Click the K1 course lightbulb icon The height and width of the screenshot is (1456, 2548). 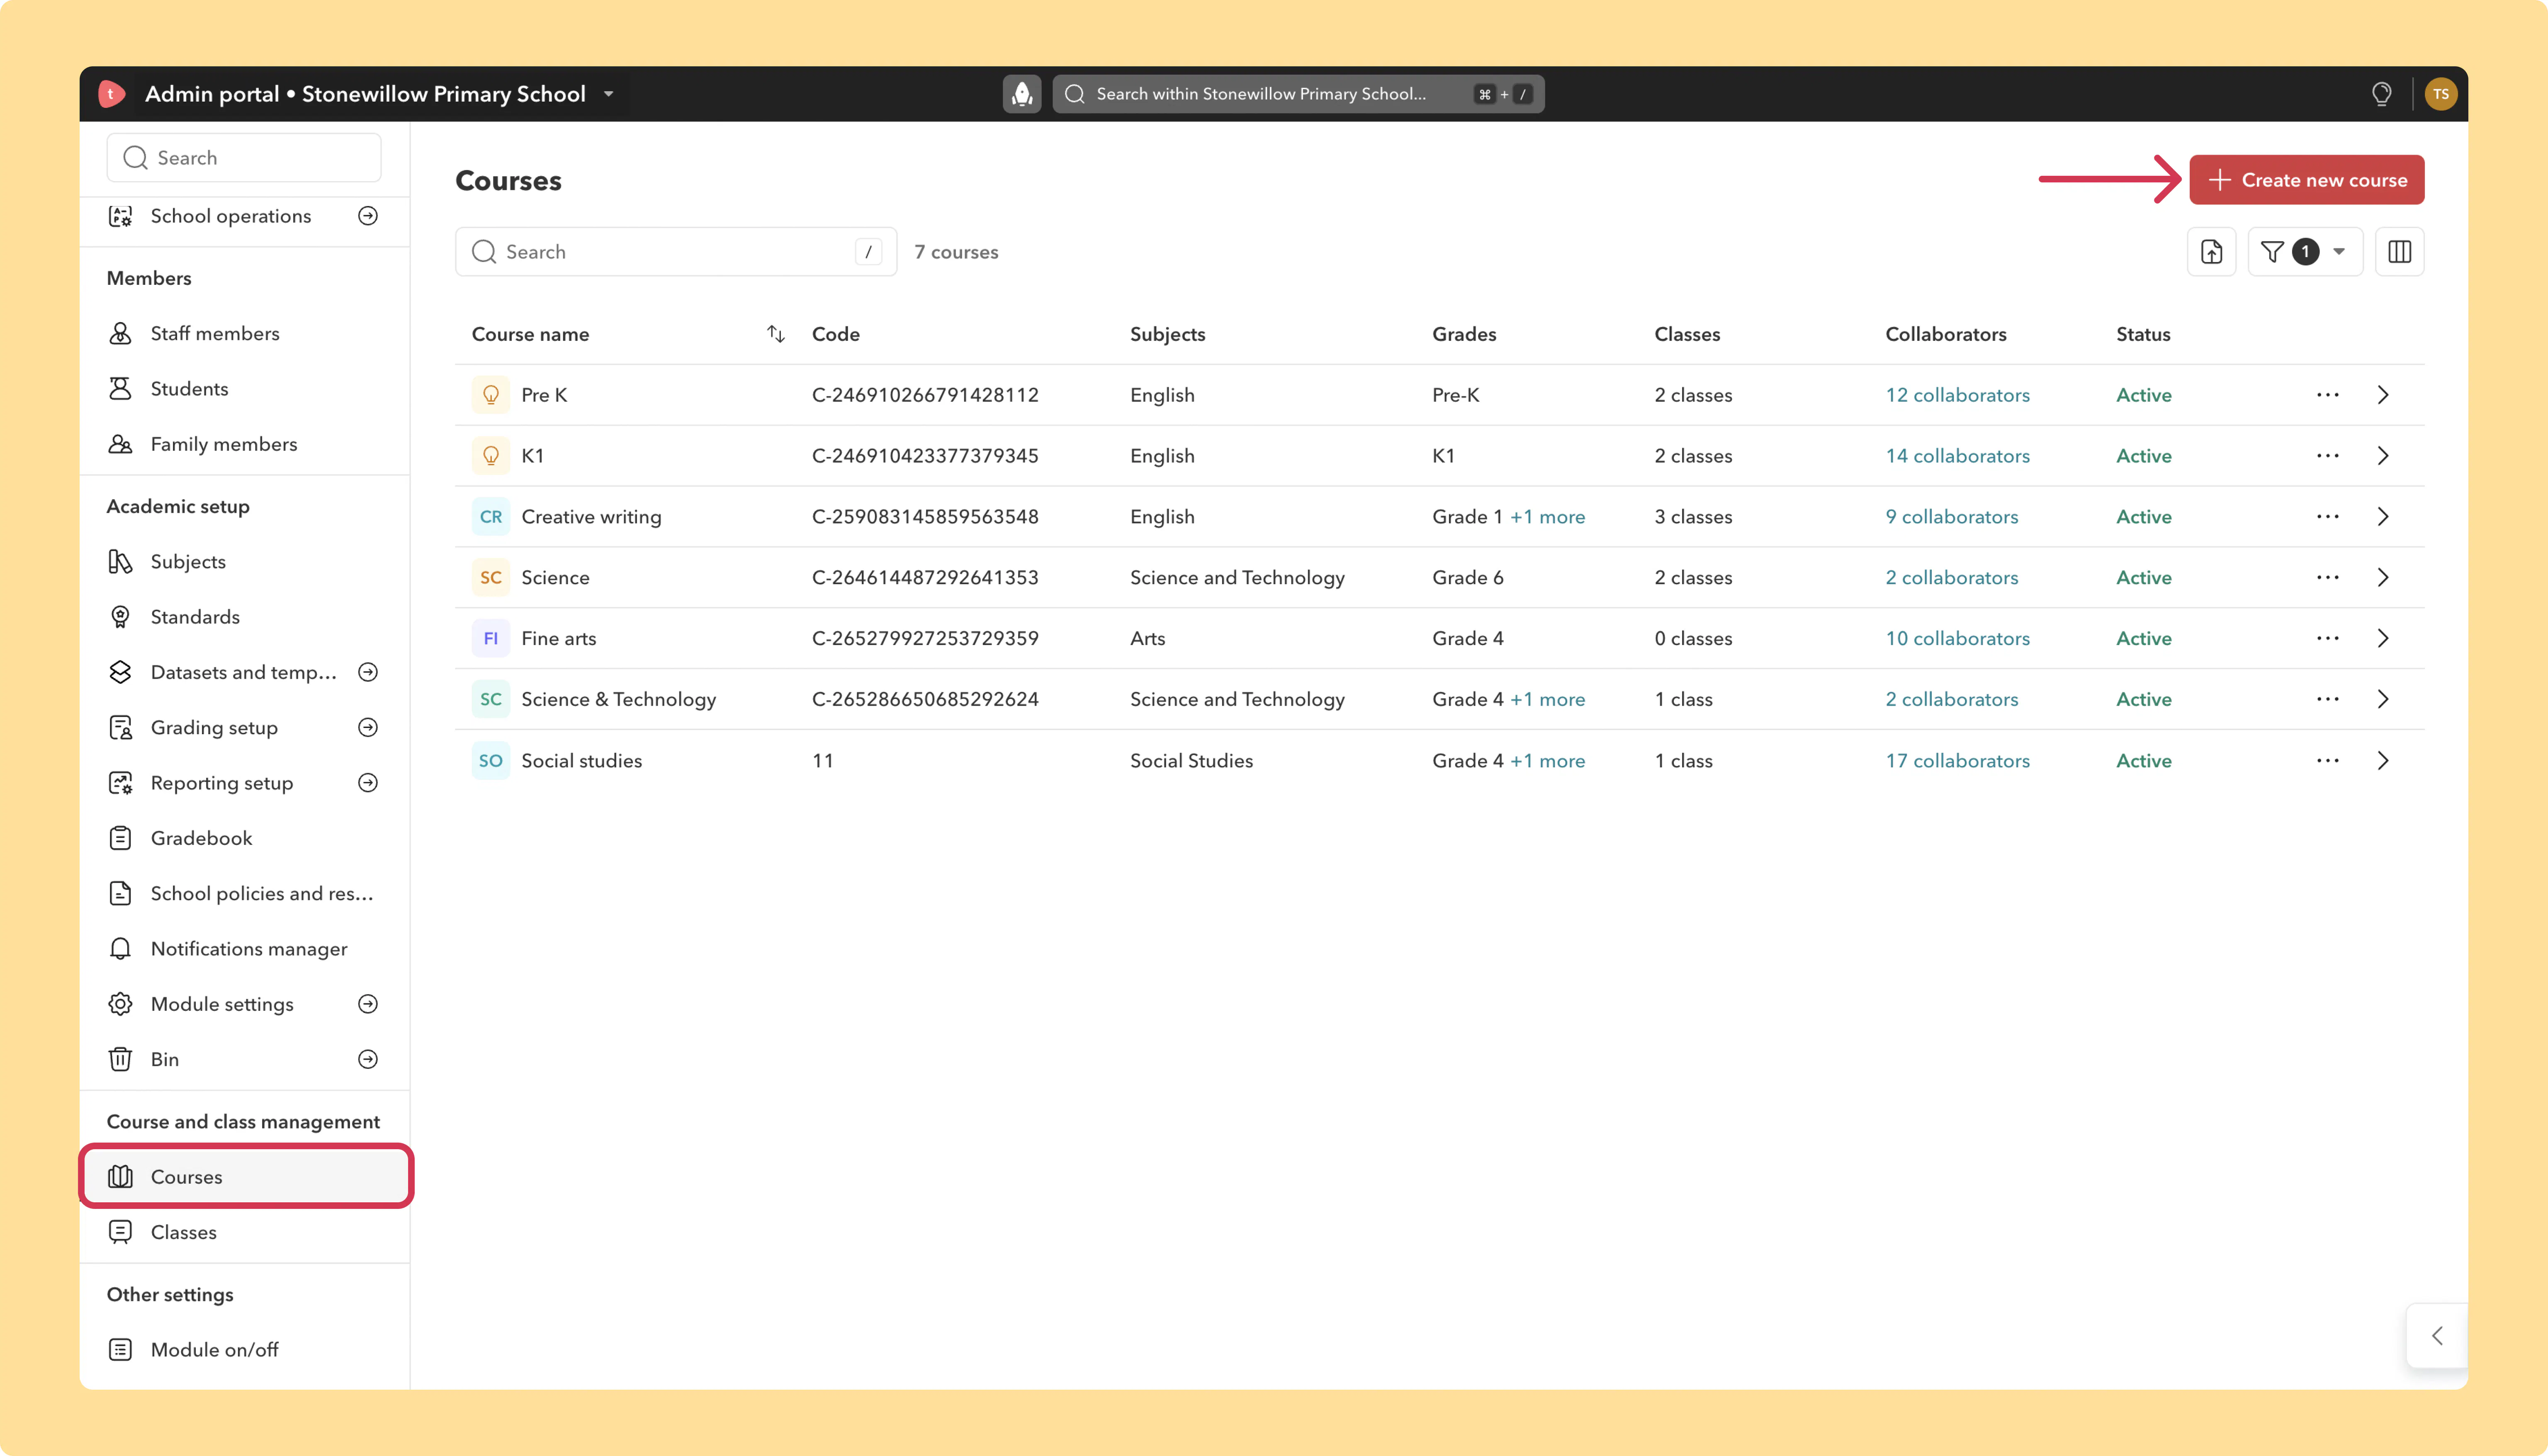(490, 456)
